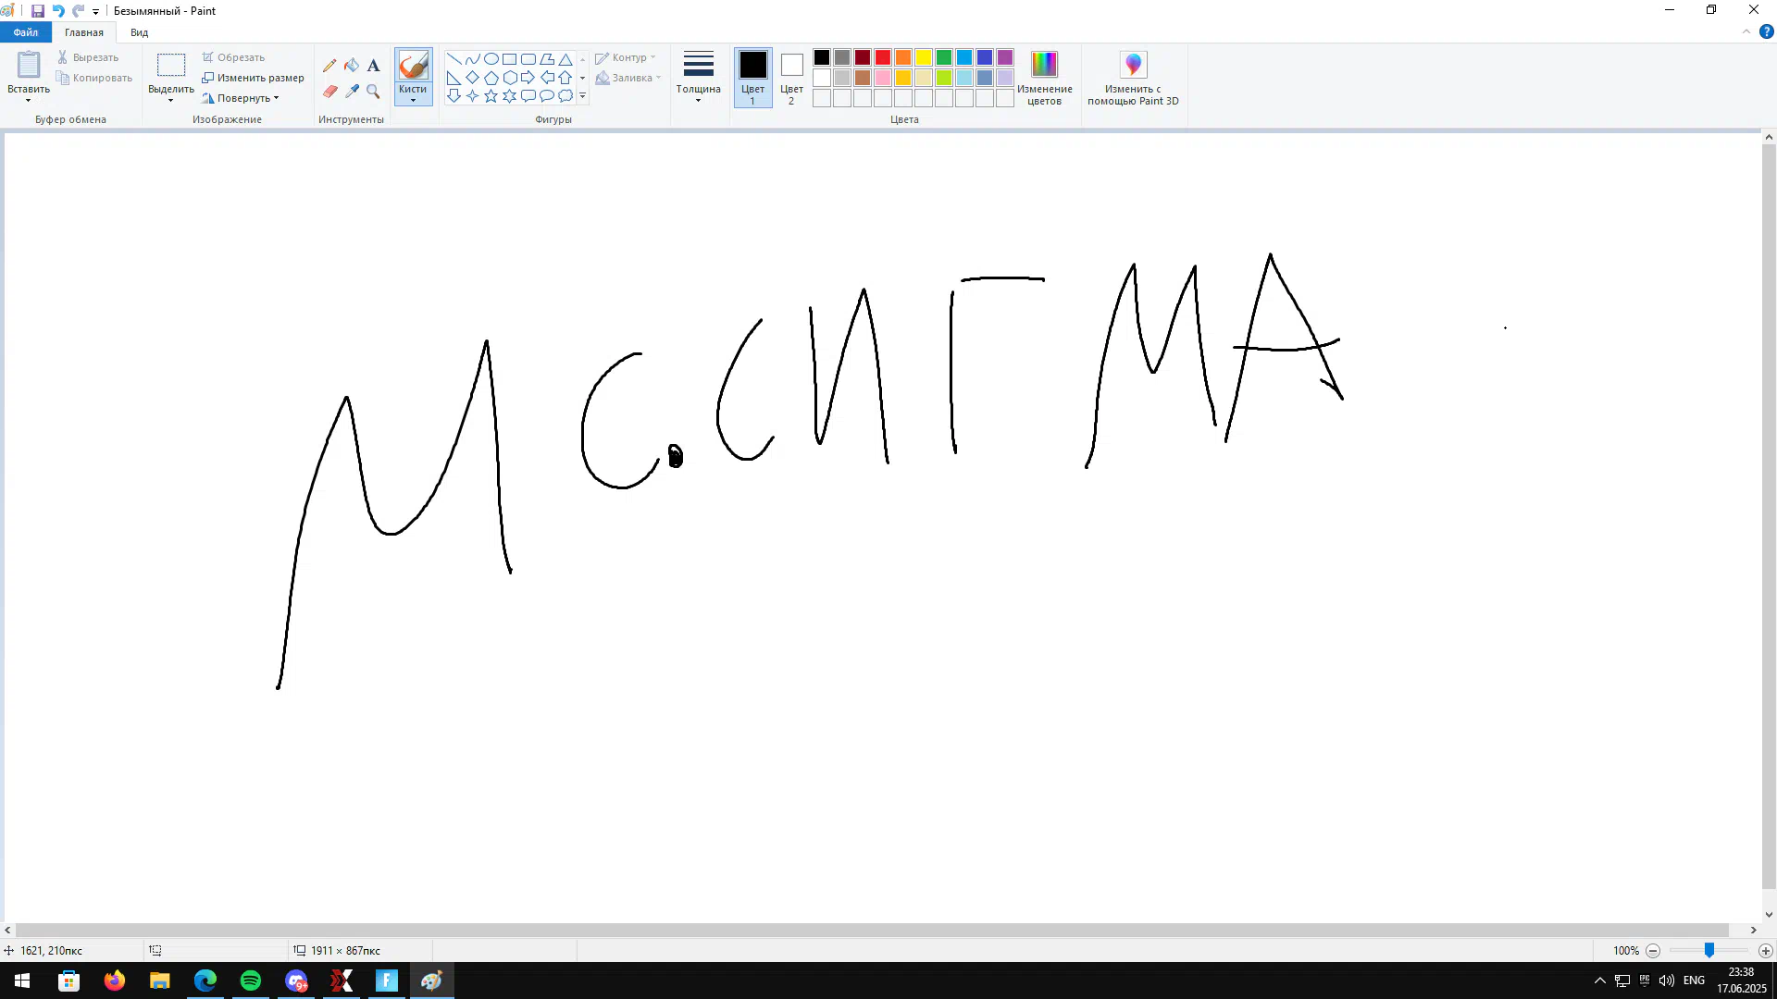Screen dimensions: 1777x999
Task: Click Resize (Изменить размер) button
Action: 254,78
